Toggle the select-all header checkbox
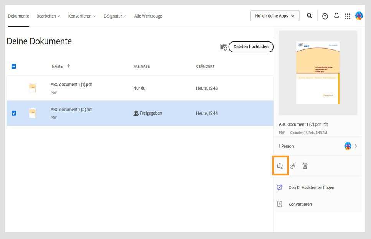Viewport: 371px width, 239px height. click(x=14, y=66)
